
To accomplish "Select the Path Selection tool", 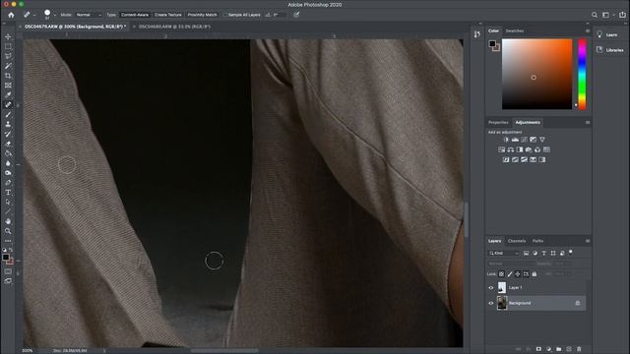I will (x=8, y=202).
